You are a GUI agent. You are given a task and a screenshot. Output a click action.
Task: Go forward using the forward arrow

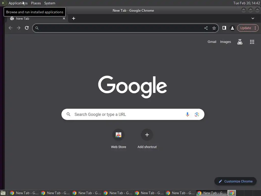pyautogui.click(x=19, y=28)
